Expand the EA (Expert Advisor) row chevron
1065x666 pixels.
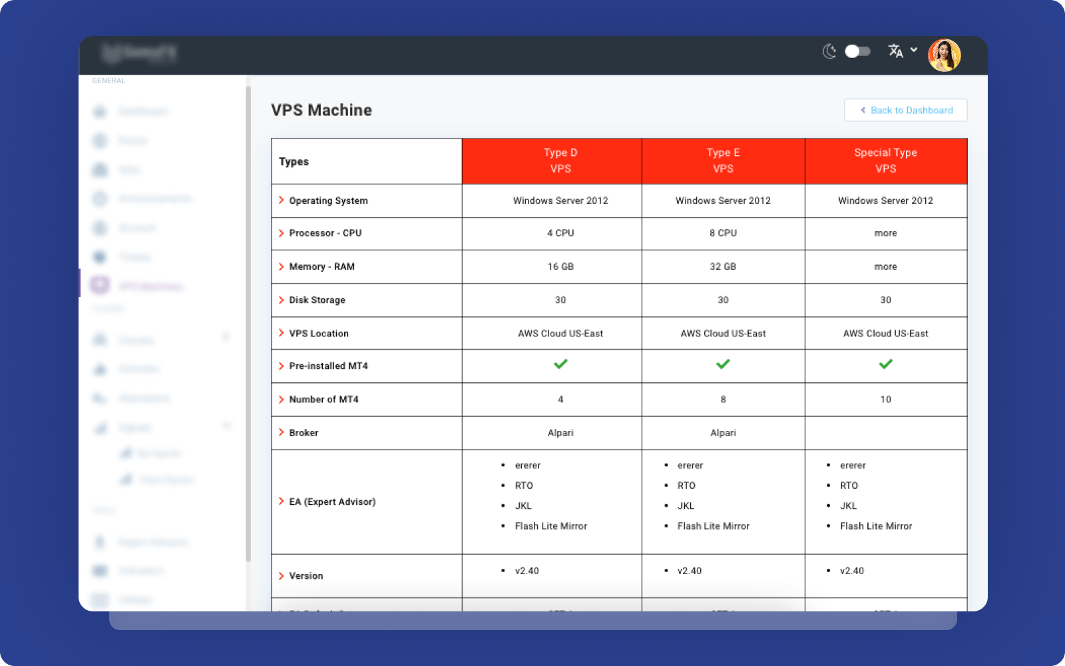pyautogui.click(x=282, y=501)
